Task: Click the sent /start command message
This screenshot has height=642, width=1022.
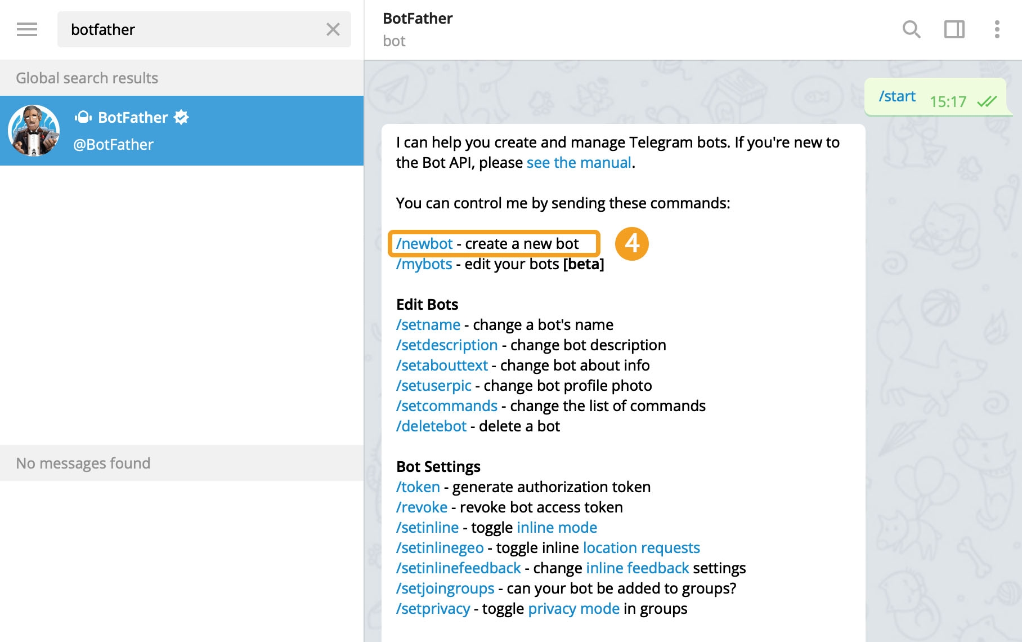Action: click(897, 97)
